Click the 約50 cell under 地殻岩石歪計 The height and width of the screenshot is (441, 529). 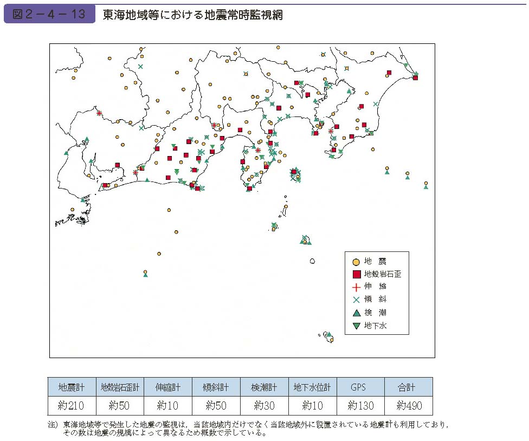pyautogui.click(x=120, y=405)
